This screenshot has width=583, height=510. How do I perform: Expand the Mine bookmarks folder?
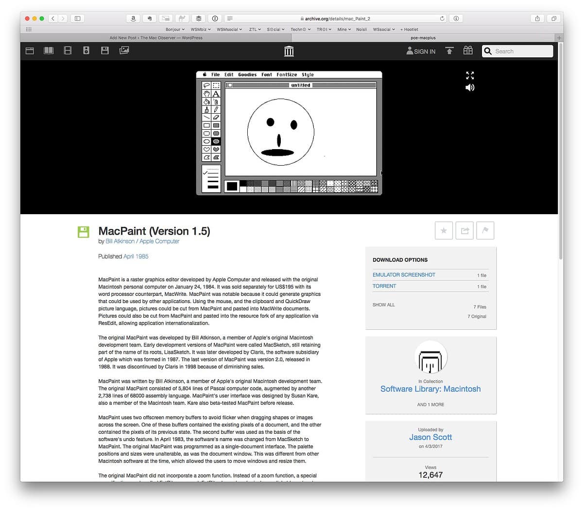(344, 29)
